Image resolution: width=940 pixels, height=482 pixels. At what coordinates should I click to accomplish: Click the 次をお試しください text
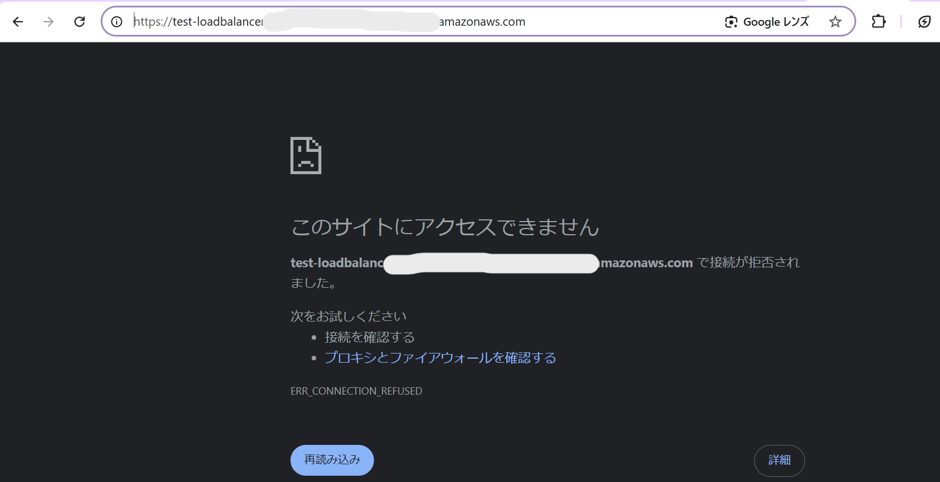pyautogui.click(x=348, y=316)
